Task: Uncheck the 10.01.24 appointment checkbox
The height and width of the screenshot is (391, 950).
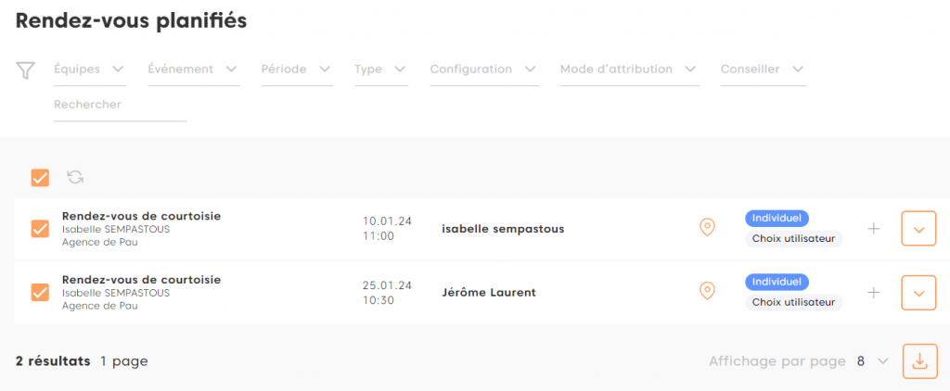Action: [40, 229]
